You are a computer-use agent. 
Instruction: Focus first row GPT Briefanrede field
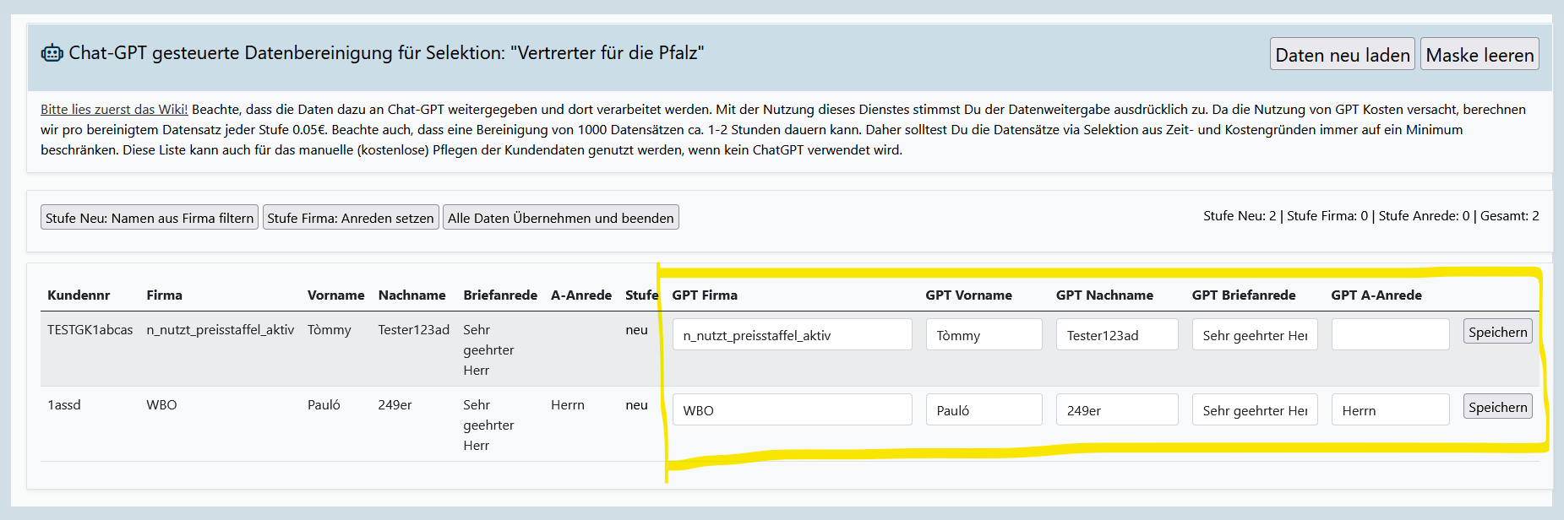click(1254, 335)
